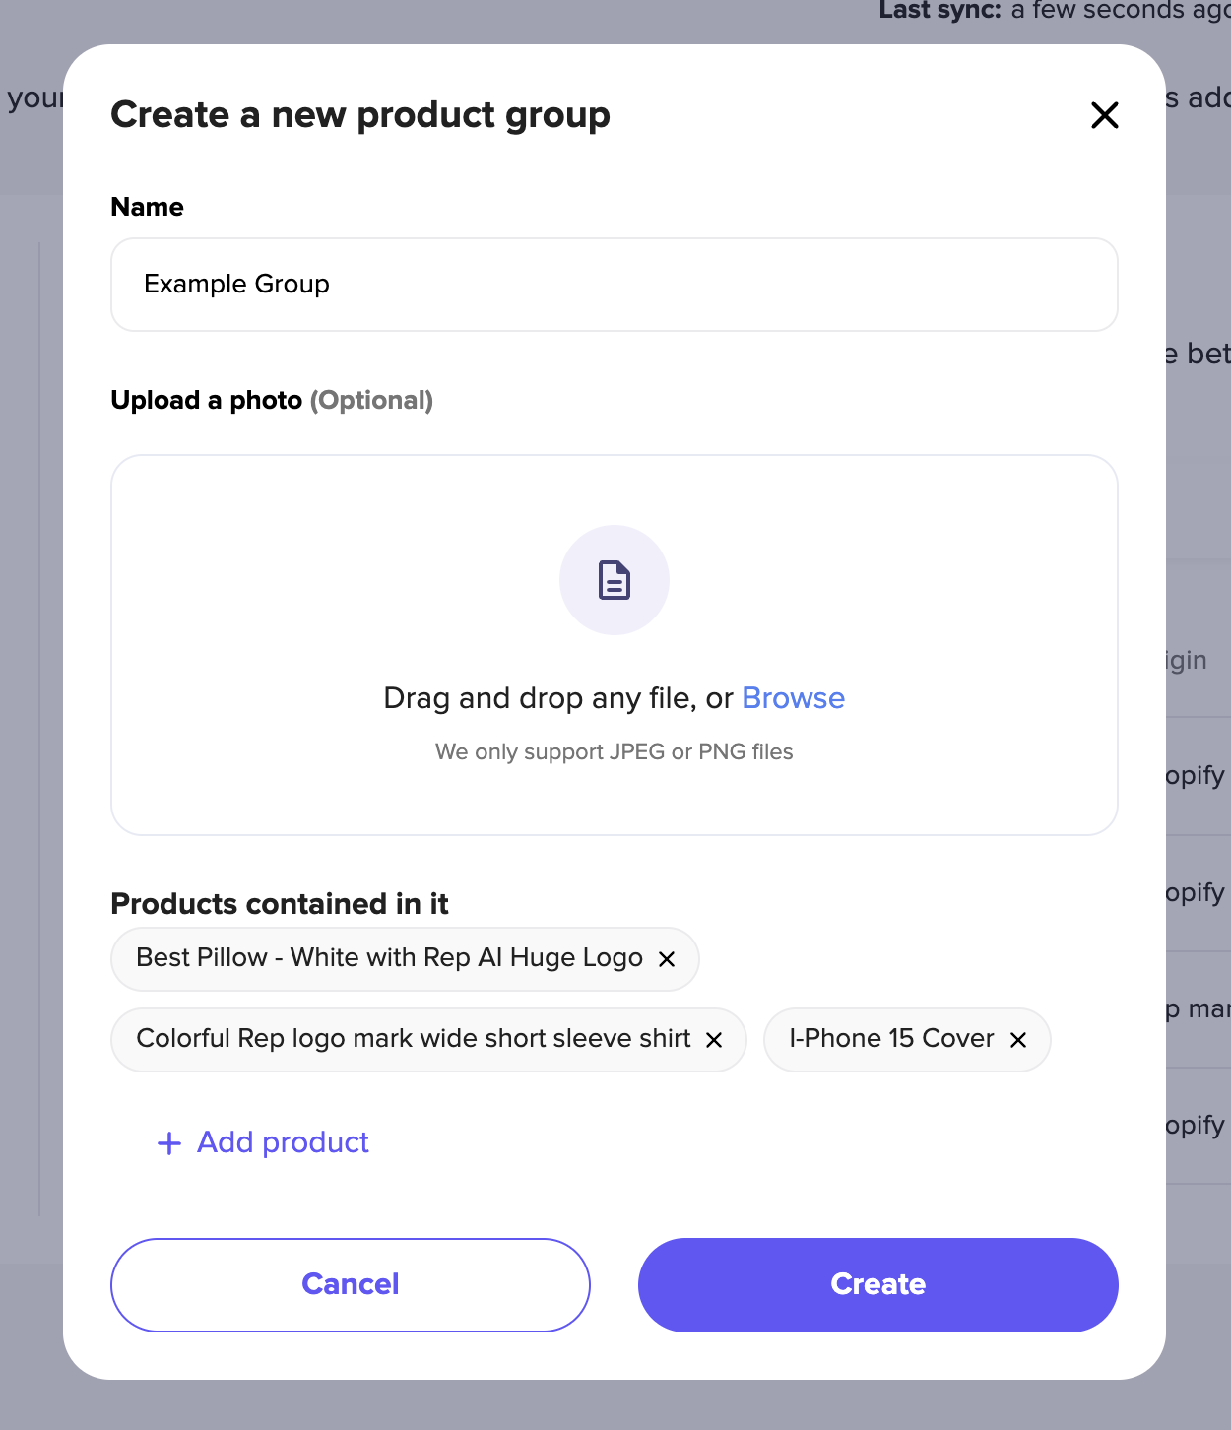The width and height of the screenshot is (1231, 1430).
Task: Click the Add product text link
Action: (283, 1142)
